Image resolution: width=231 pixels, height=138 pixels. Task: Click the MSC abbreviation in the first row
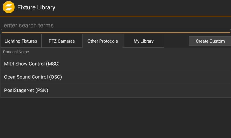coord(53,64)
